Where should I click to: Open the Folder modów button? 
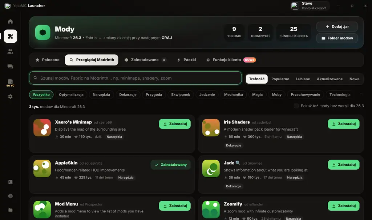coord(337,38)
